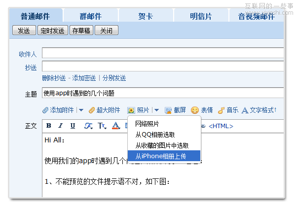Choose 网络照片 from the photo menu
This screenshot has width=296, height=207.
(x=147, y=124)
